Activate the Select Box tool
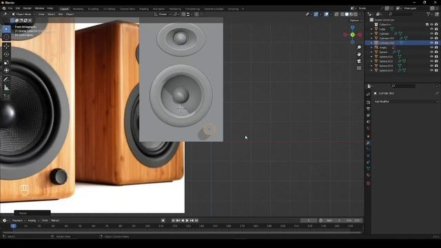The width and height of the screenshot is (441, 248). pyautogui.click(x=6, y=29)
